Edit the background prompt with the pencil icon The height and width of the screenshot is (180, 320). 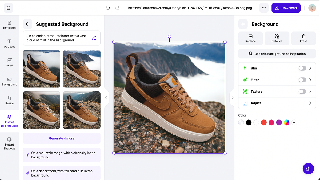[x=94, y=38]
